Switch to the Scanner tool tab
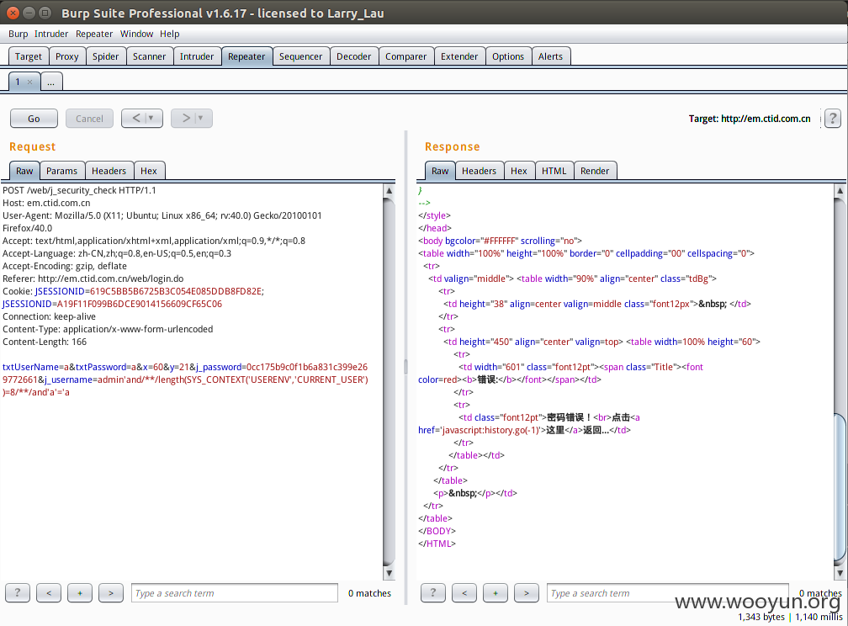 click(x=149, y=56)
